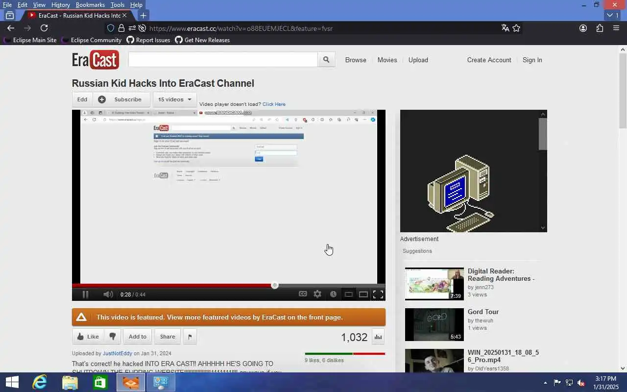Open WIN_20250131_18_08_56_Pro.mp4 suggestion title

click(x=503, y=356)
